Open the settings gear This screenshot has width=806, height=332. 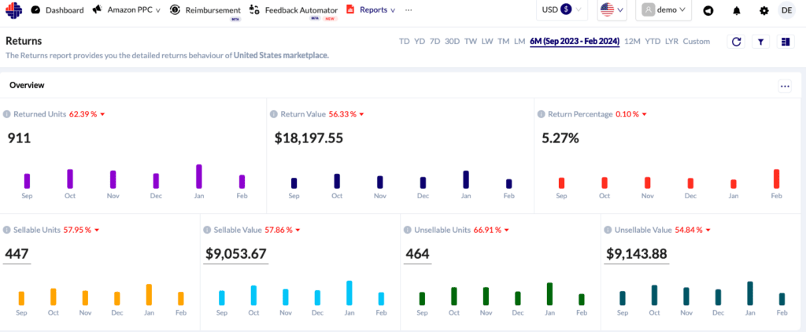[x=763, y=10]
